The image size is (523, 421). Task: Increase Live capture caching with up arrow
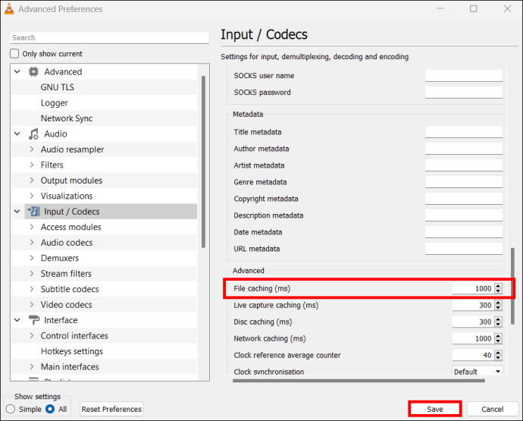[x=498, y=303]
